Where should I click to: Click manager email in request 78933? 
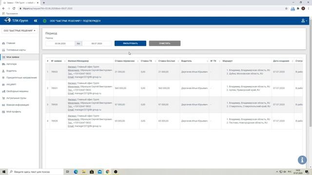[x=88, y=77]
